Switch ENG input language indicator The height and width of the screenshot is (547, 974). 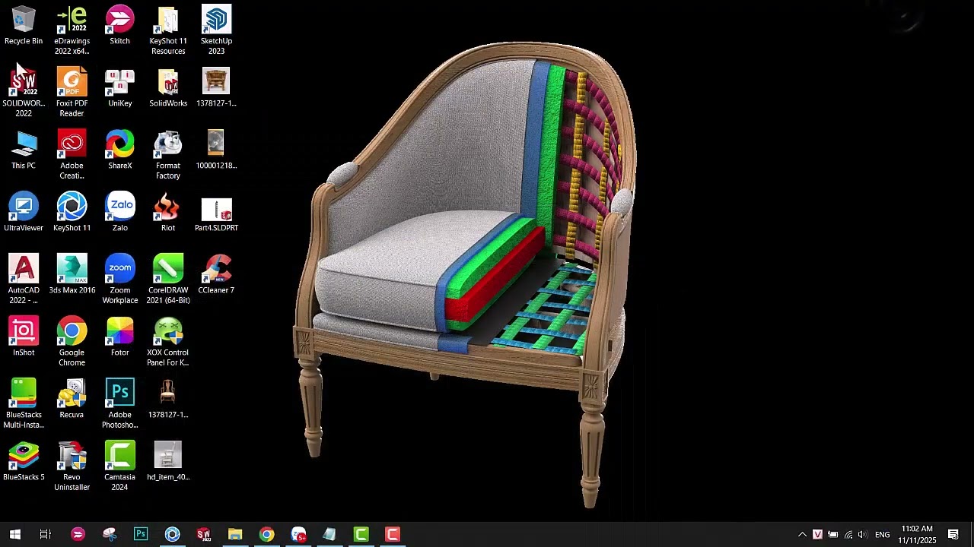[x=882, y=535]
